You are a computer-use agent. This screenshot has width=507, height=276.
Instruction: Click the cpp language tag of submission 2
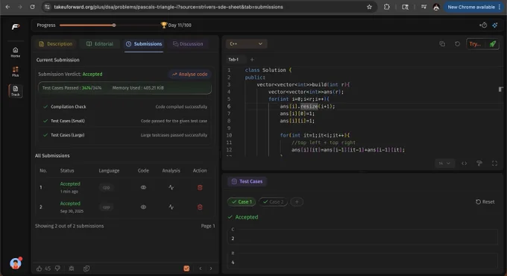(106, 207)
